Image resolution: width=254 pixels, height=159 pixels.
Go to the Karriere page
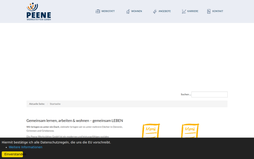point(193,11)
